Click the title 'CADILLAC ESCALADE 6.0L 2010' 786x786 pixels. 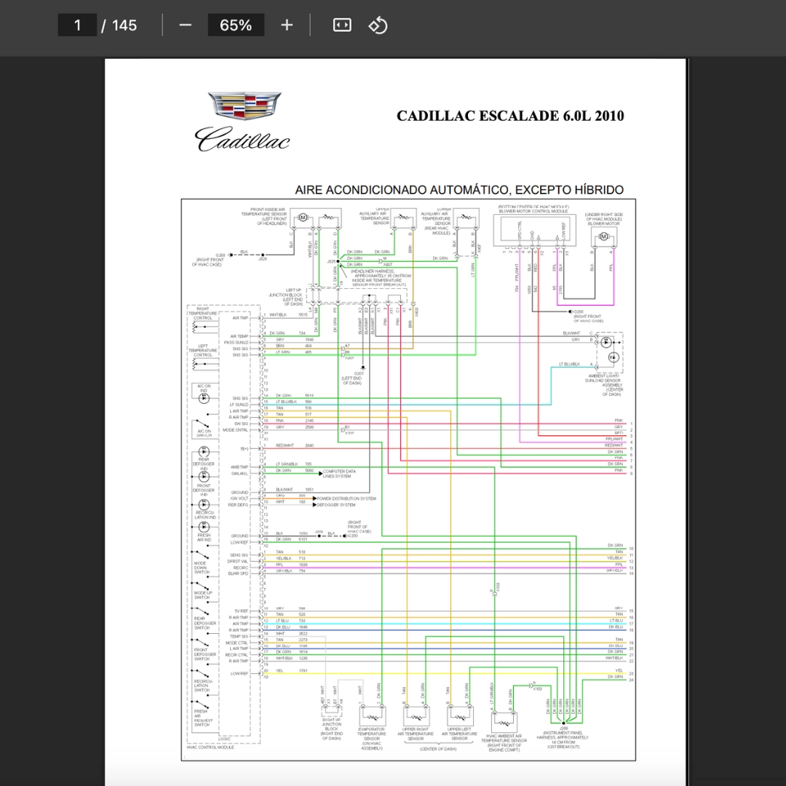pos(510,116)
